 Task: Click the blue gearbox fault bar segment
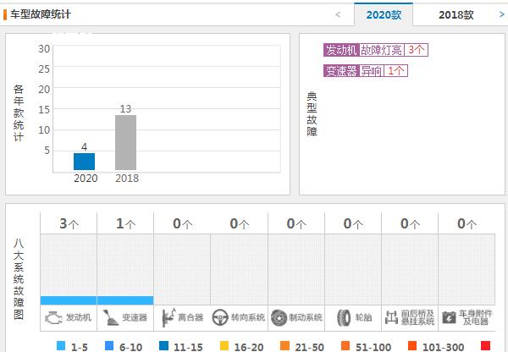[x=125, y=300]
